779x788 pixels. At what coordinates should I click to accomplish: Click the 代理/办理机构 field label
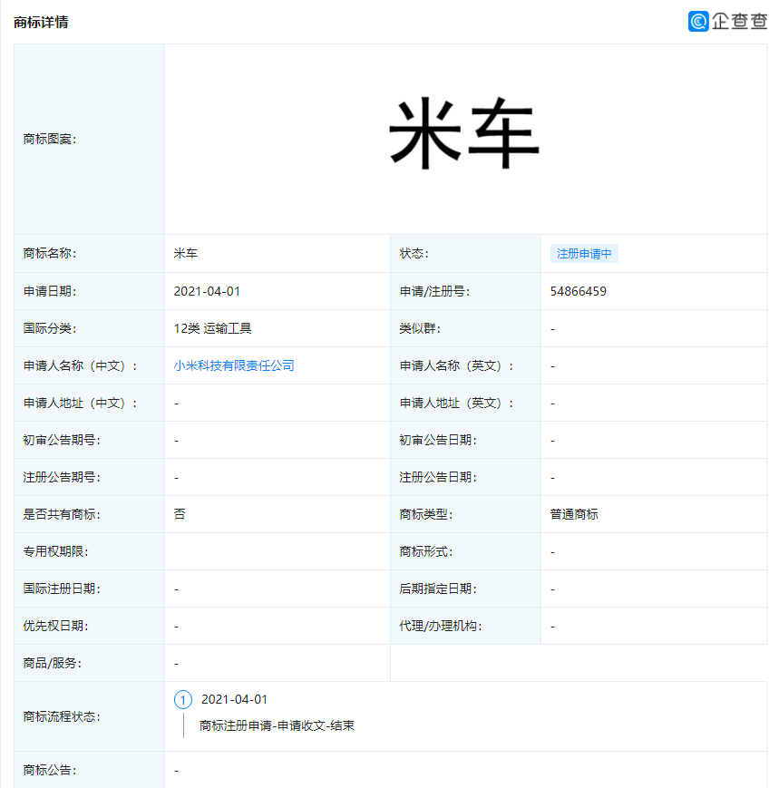point(439,626)
